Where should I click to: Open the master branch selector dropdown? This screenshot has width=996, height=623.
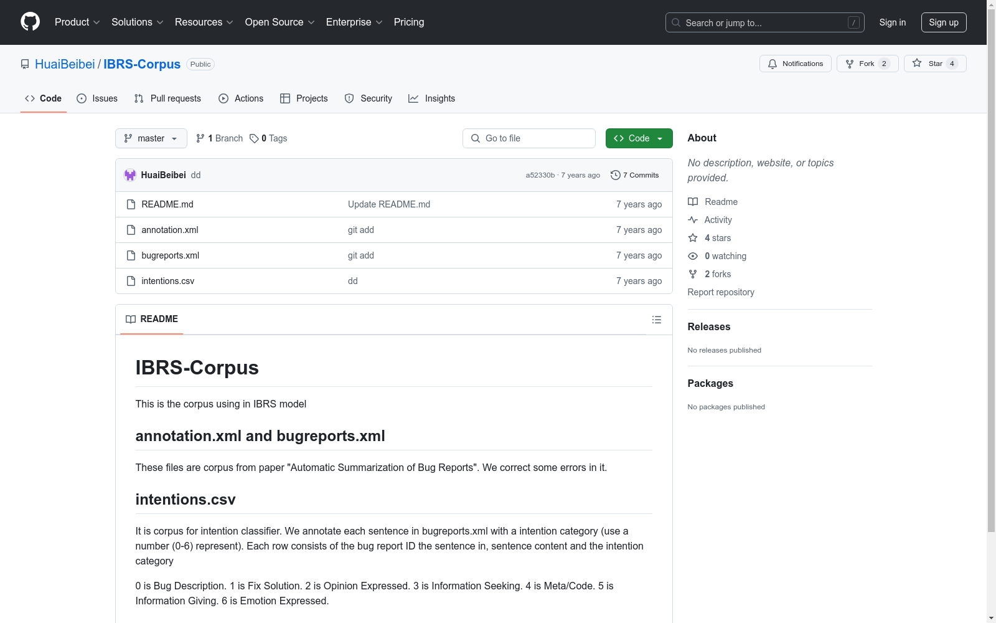pyautogui.click(x=151, y=138)
